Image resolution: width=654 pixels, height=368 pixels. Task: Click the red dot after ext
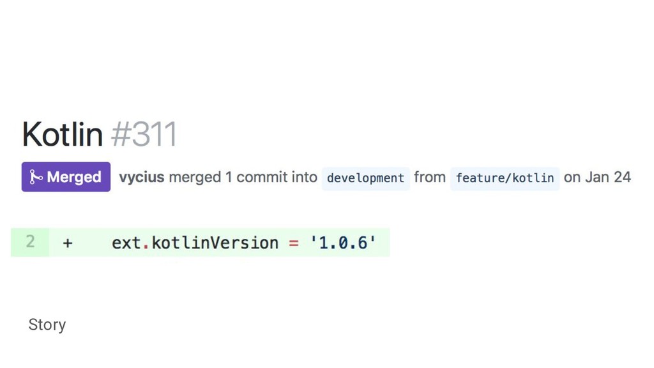pos(146,246)
